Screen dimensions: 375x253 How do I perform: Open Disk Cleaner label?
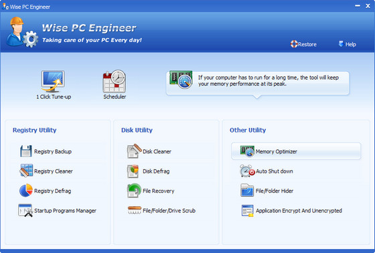[x=157, y=152]
